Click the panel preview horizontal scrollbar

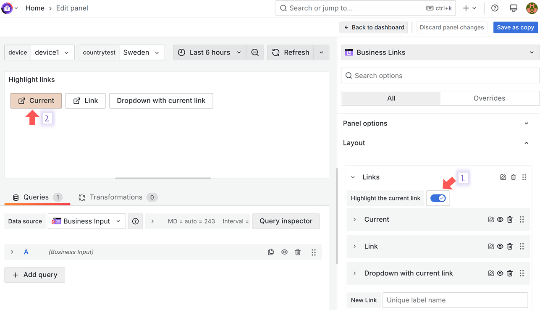[163, 179]
